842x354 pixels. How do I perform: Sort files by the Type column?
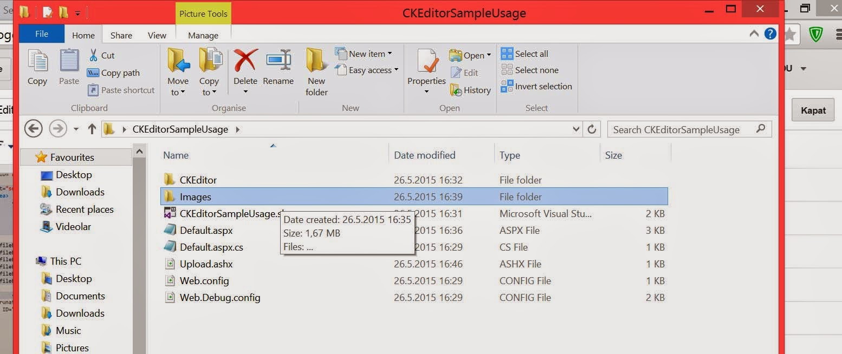(x=509, y=155)
